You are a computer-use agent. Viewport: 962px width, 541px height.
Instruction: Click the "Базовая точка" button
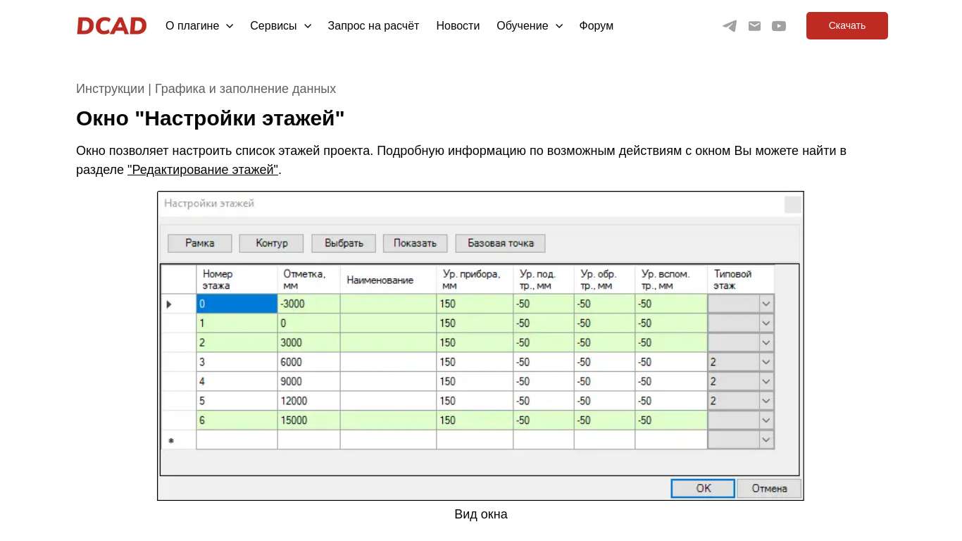pos(501,243)
